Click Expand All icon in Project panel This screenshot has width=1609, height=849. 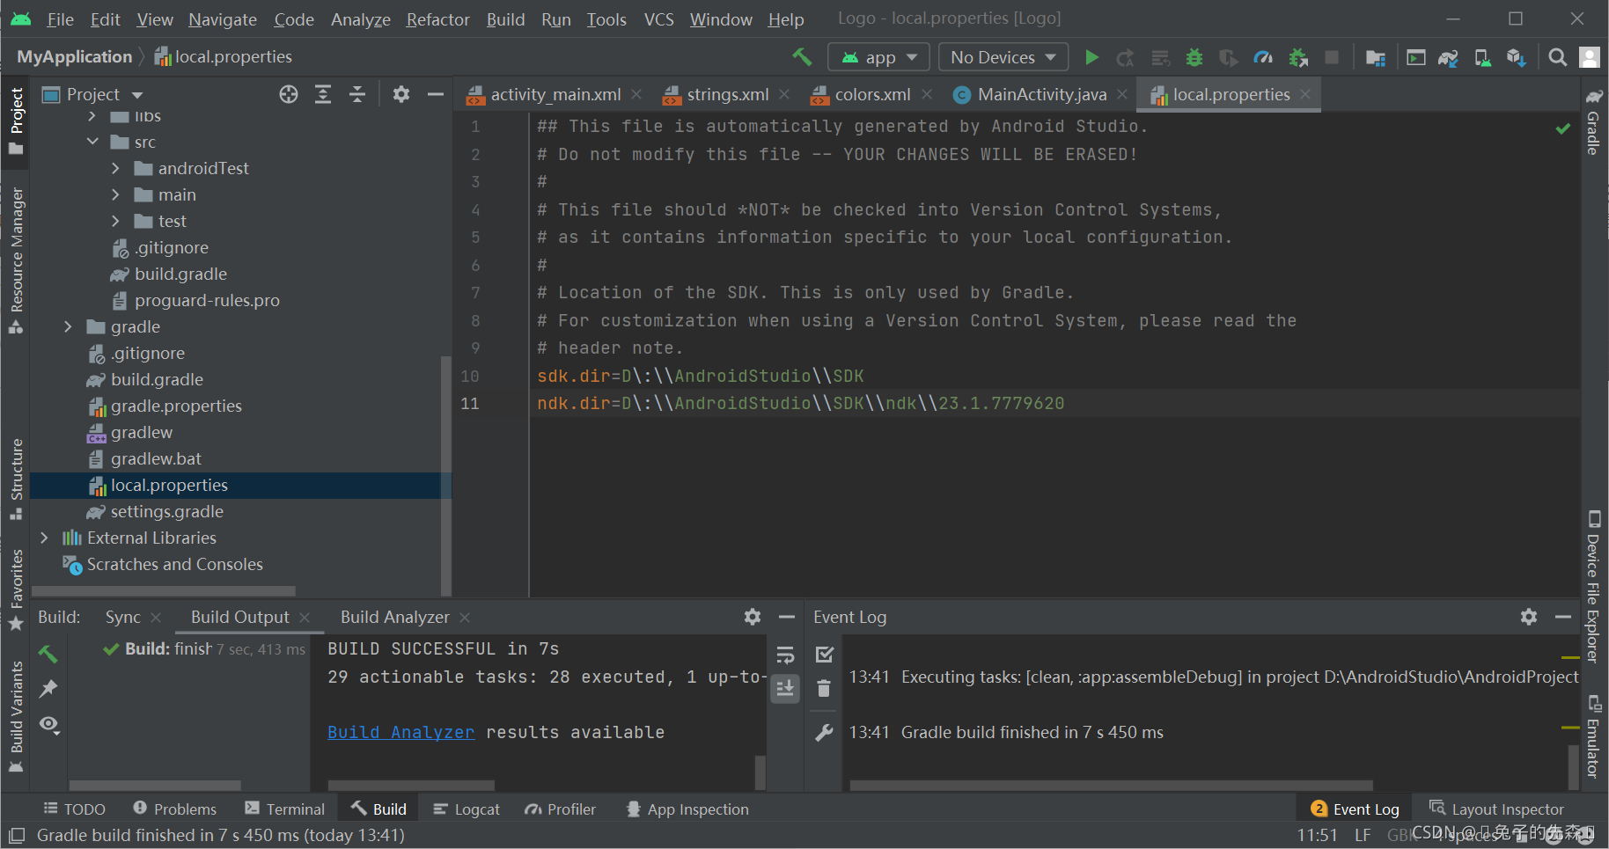pos(323,94)
